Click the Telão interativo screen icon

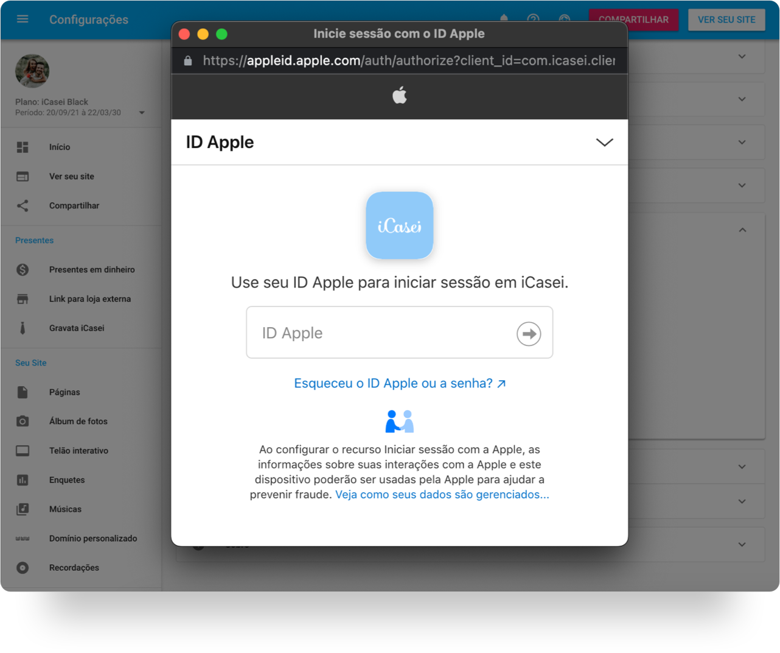tap(23, 451)
